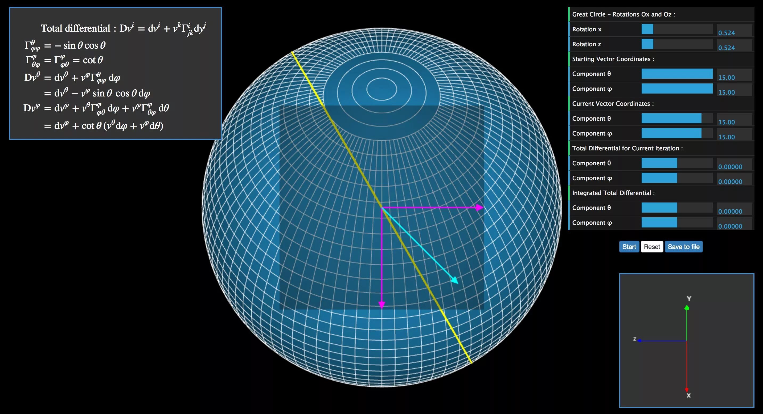Click Save to file button

683,247
